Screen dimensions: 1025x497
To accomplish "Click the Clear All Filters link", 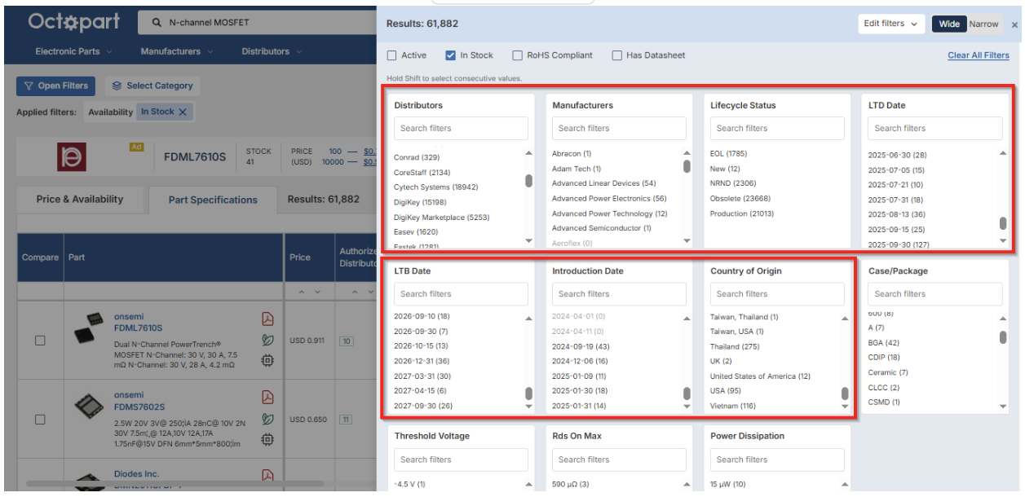I will (979, 55).
